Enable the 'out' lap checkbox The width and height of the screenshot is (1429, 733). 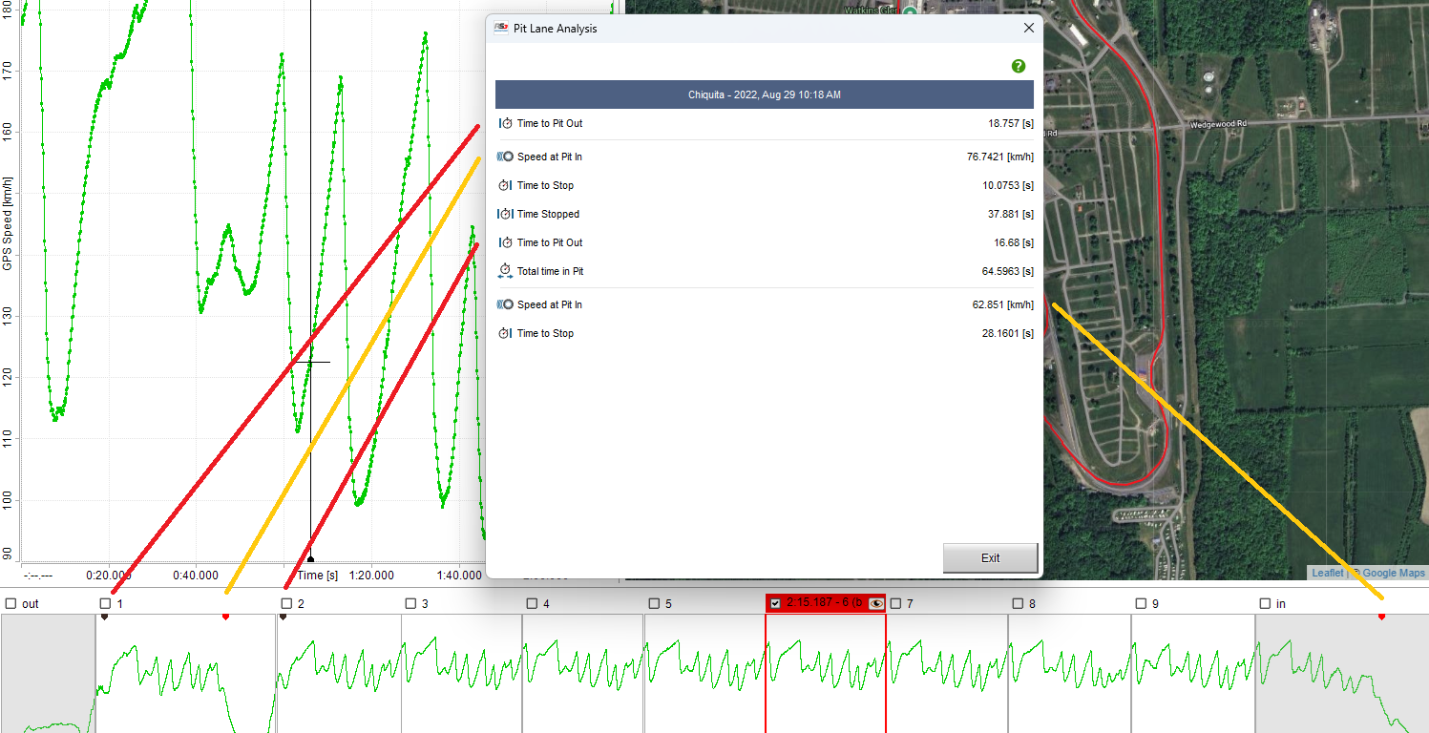[11, 603]
